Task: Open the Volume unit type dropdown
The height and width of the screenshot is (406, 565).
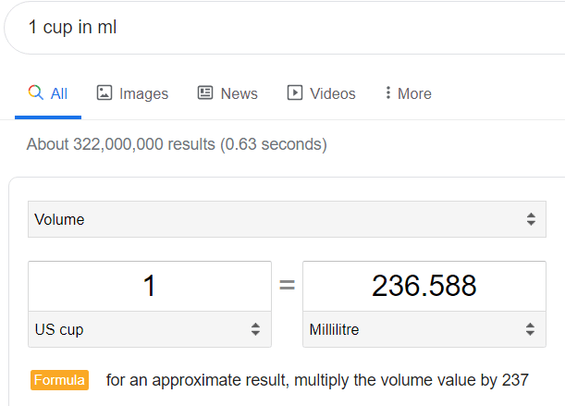Action: pos(287,219)
